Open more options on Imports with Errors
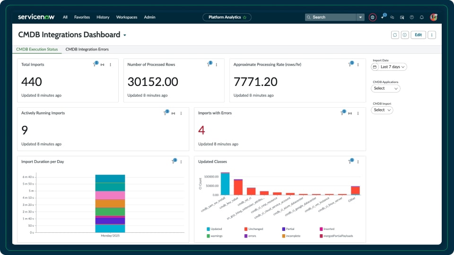This screenshot has height=255, width=454. tap(358, 113)
